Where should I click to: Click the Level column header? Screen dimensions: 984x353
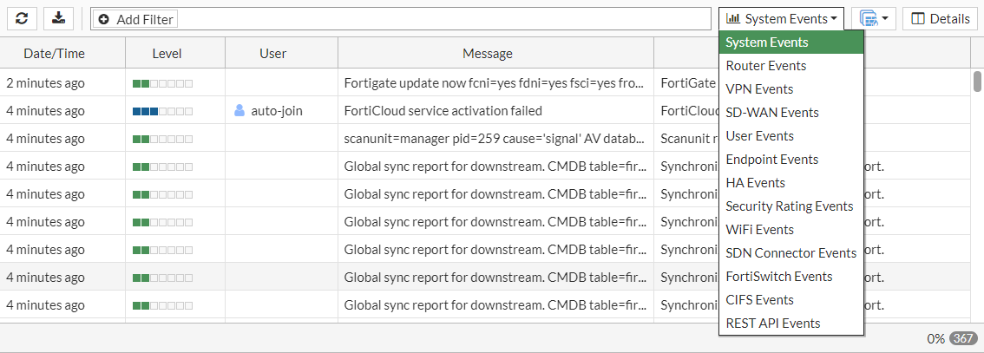(167, 53)
